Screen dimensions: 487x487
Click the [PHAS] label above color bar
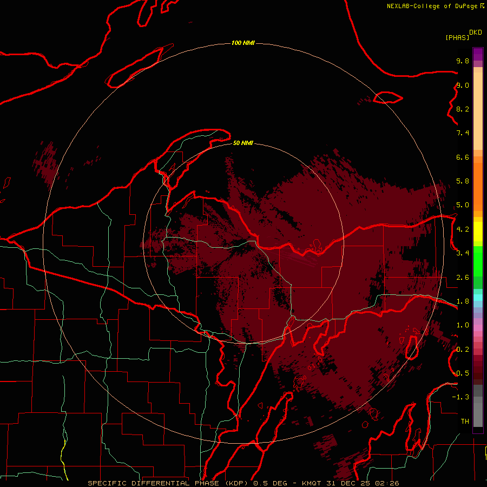(457, 37)
